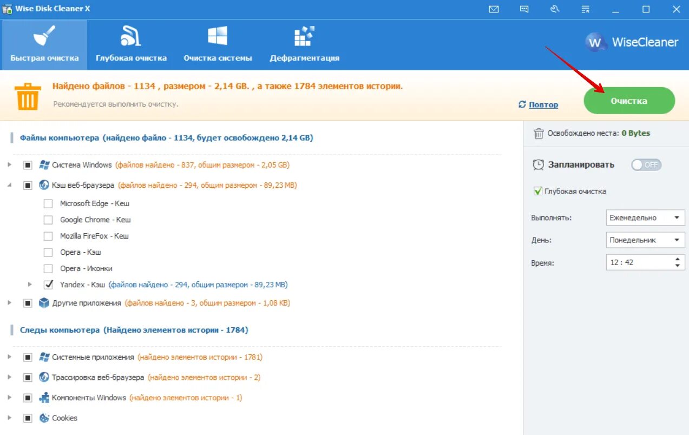Expand the Трассировка веб-браузера tree node

tap(9, 377)
